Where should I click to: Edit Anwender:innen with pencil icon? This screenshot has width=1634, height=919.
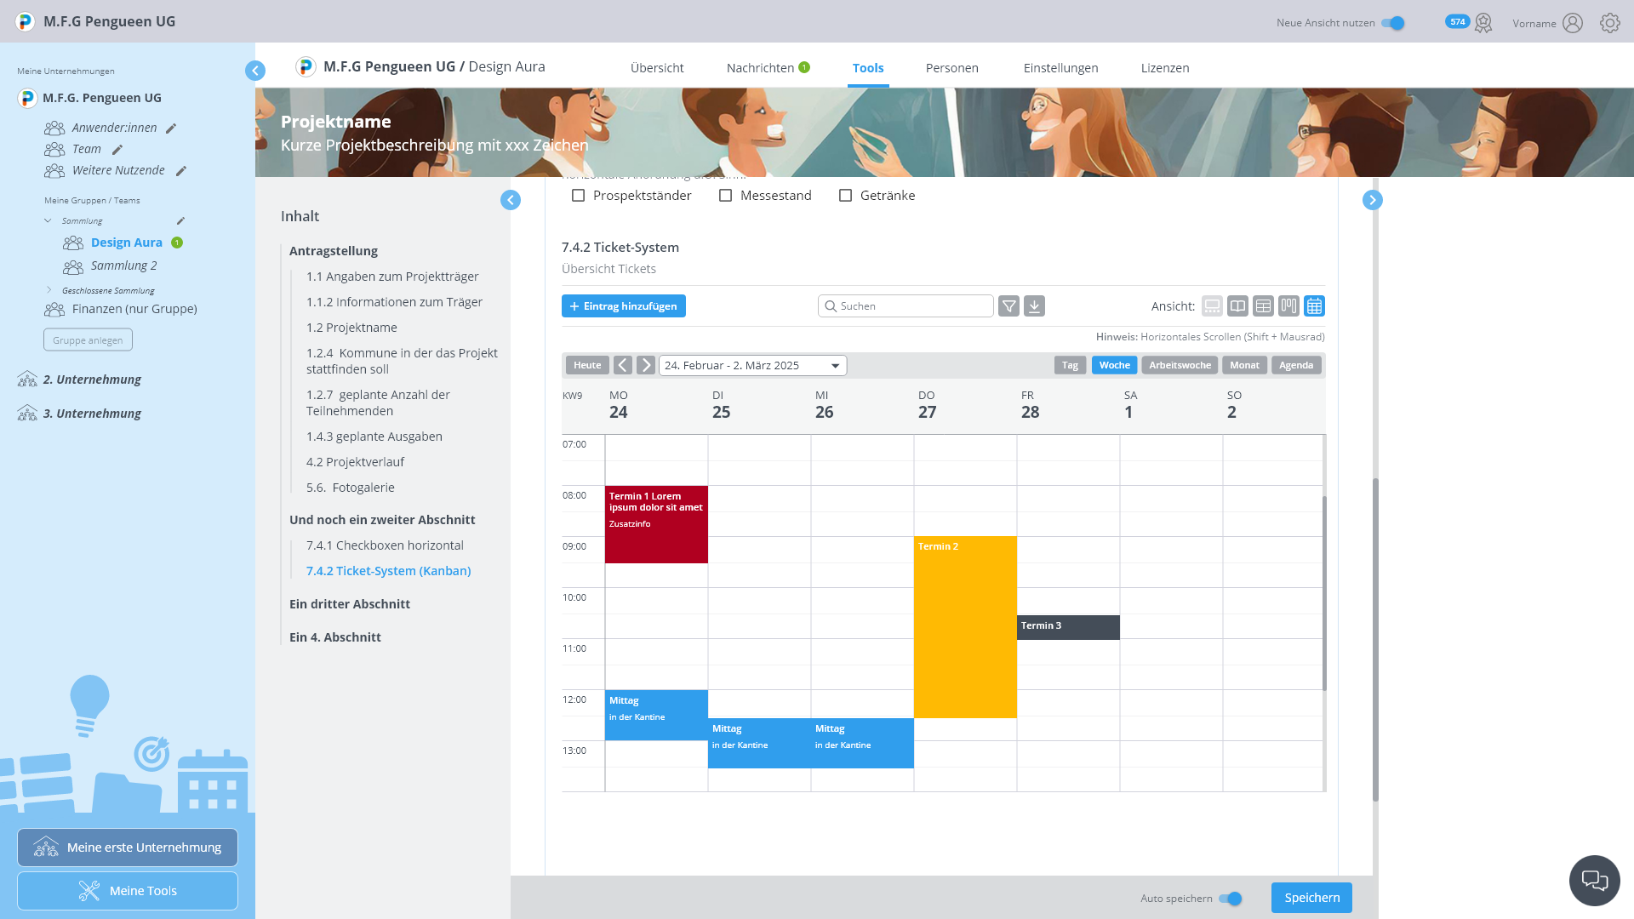pyautogui.click(x=171, y=128)
